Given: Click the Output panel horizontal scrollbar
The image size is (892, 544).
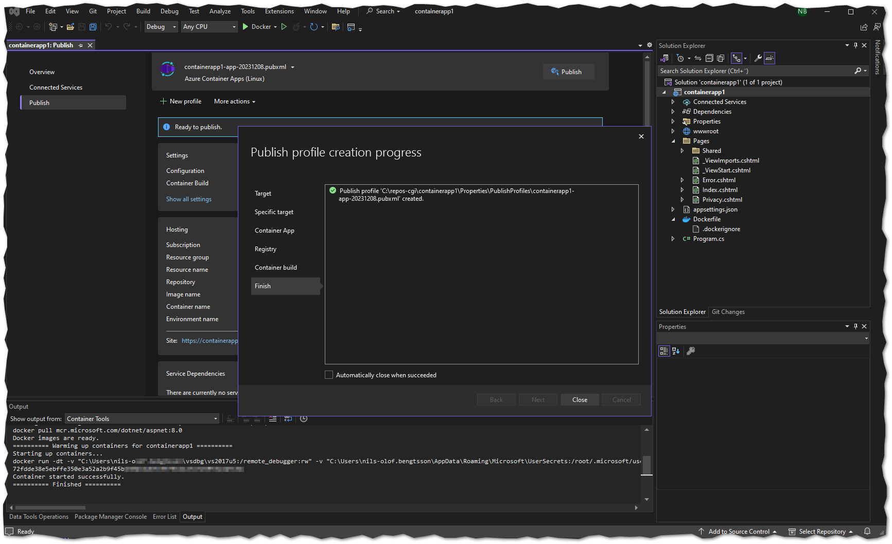Looking at the screenshot, I should tap(323, 507).
